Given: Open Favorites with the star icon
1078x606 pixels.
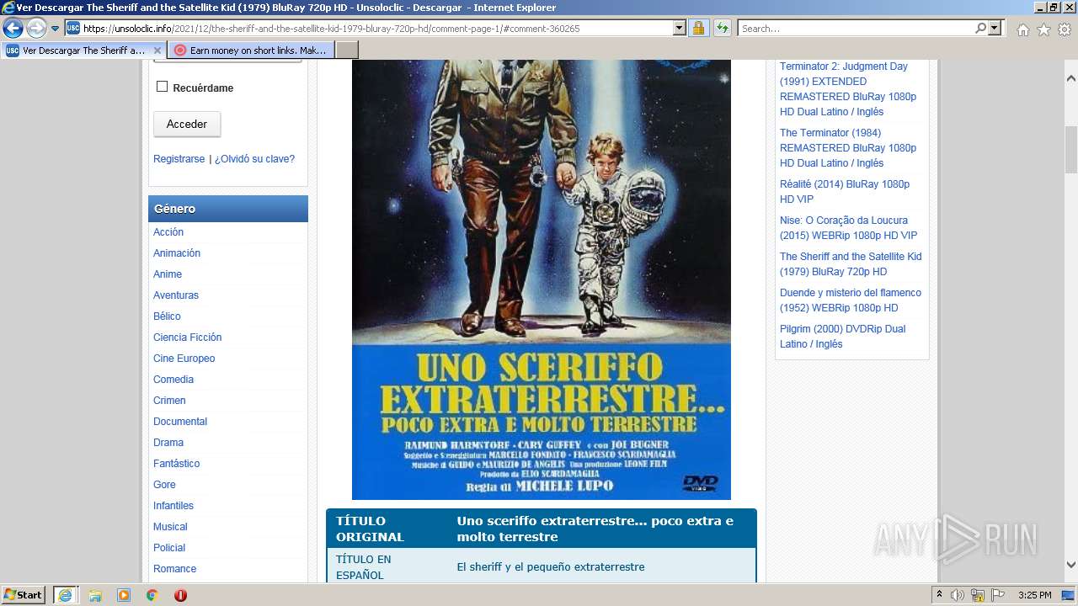Looking at the screenshot, I should pos(1043,29).
